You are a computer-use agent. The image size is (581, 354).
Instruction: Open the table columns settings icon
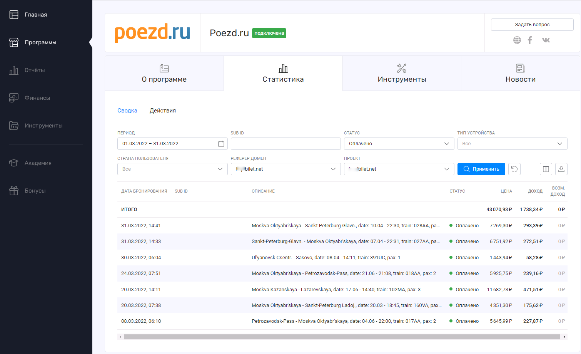pyautogui.click(x=546, y=169)
